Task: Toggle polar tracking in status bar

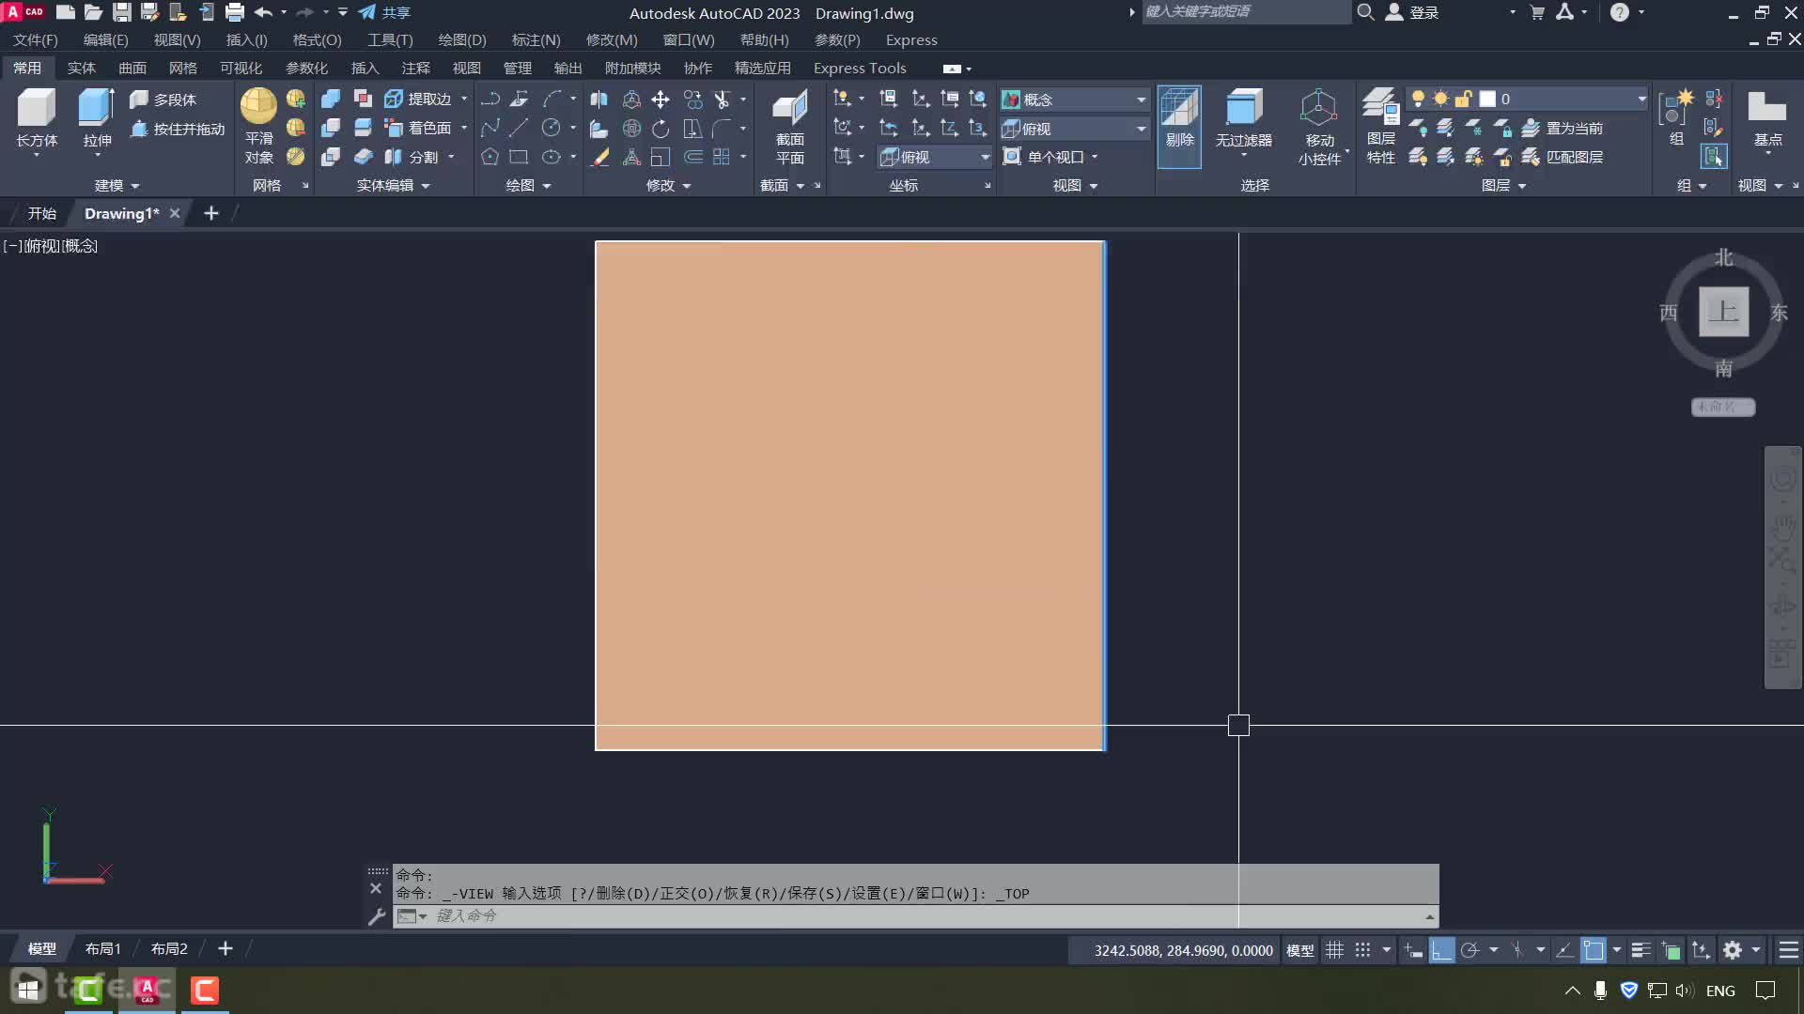Action: (1470, 950)
